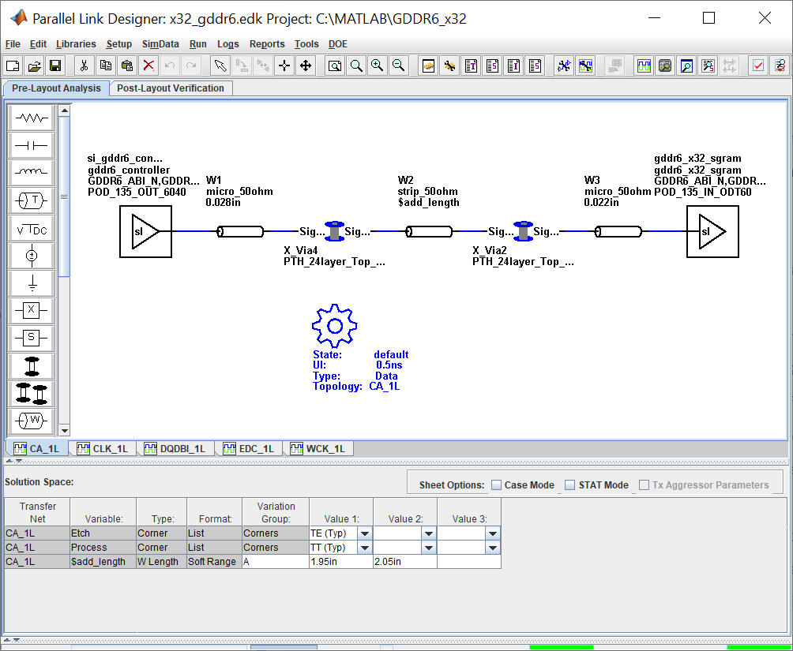The height and width of the screenshot is (651, 793).
Task: Click the Paste clipboard toolbar icon
Action: [126, 65]
